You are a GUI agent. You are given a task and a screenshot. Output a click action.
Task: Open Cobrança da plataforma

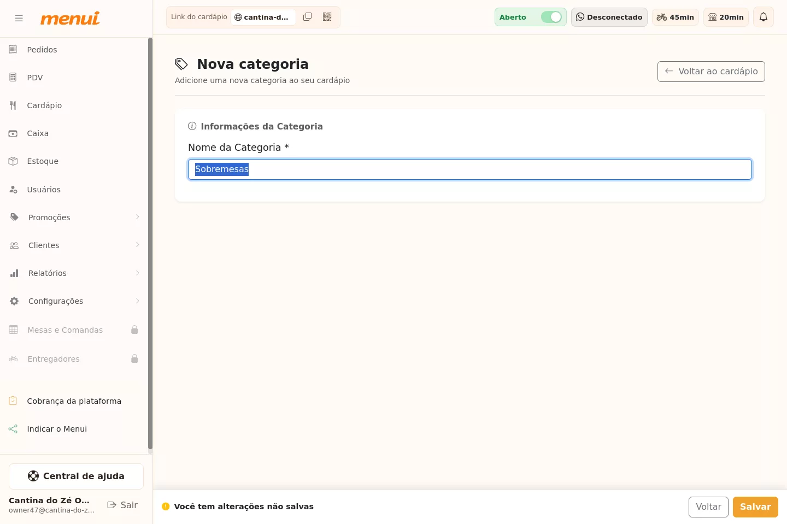(x=74, y=401)
